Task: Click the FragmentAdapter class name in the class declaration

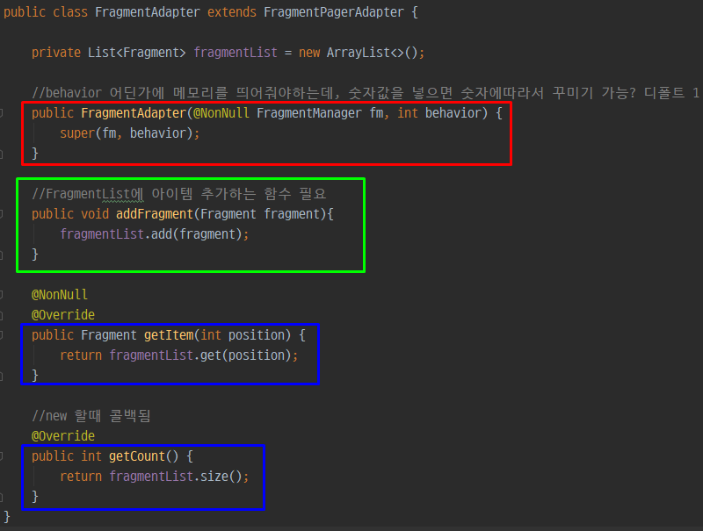Action: [x=148, y=12]
